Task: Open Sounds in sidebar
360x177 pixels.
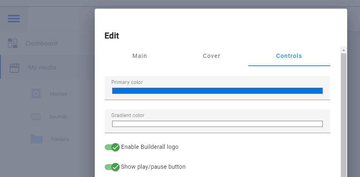Action: pos(58,116)
